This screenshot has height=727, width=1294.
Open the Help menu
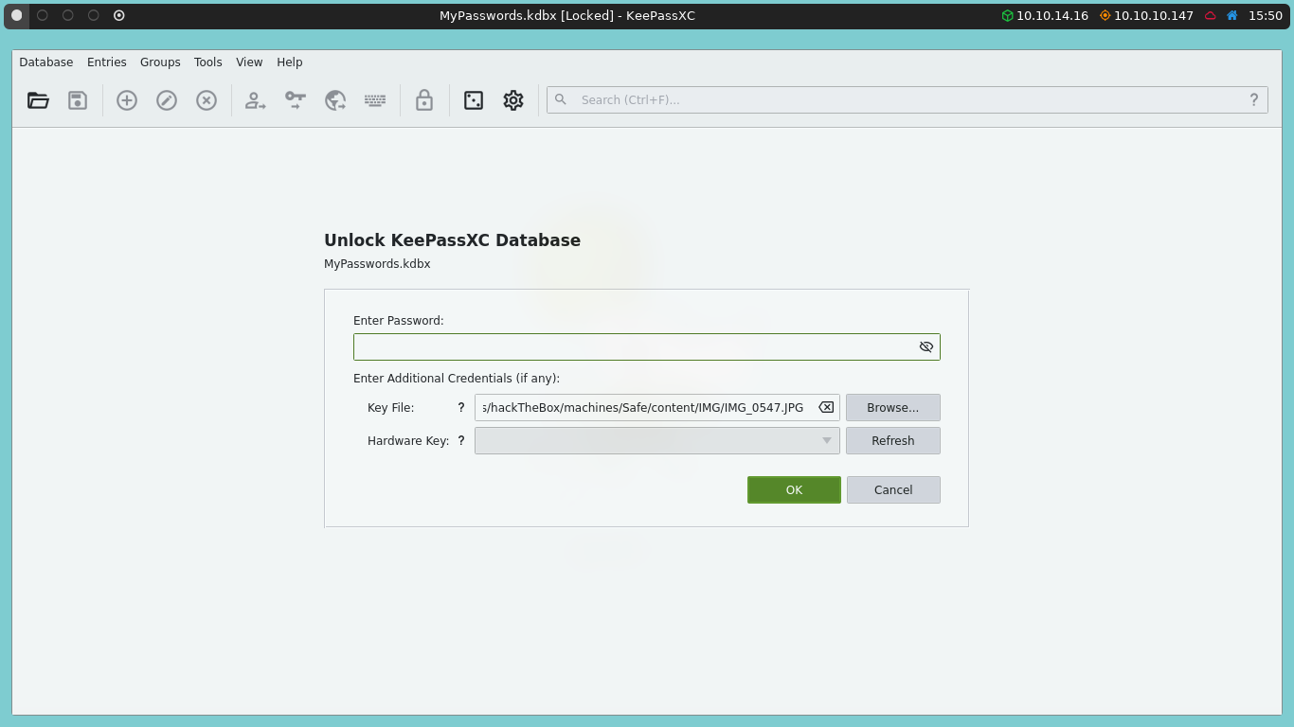click(x=290, y=62)
